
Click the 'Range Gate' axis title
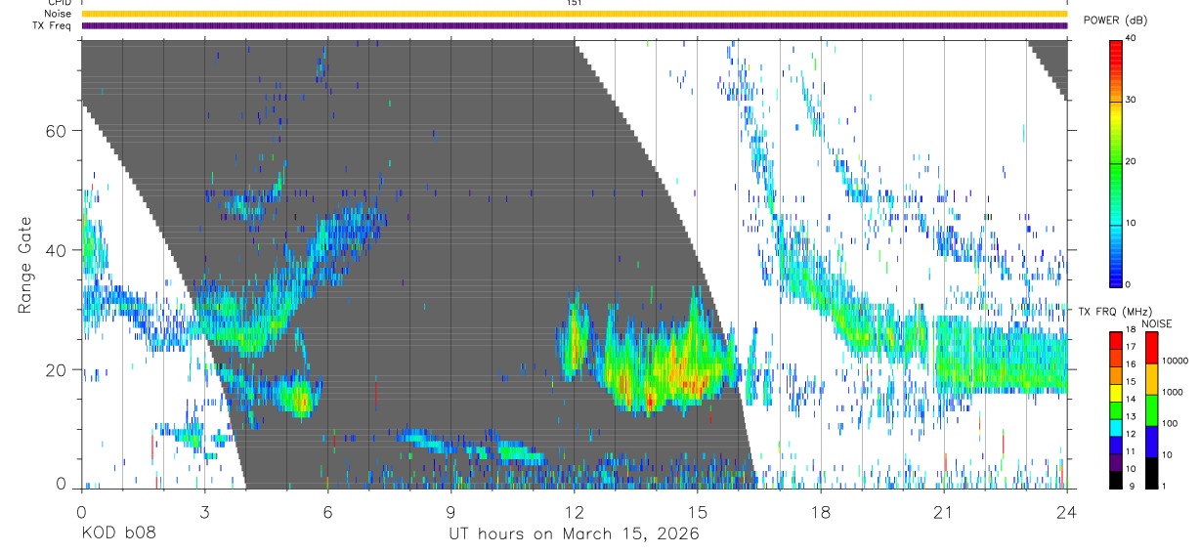click(x=24, y=265)
